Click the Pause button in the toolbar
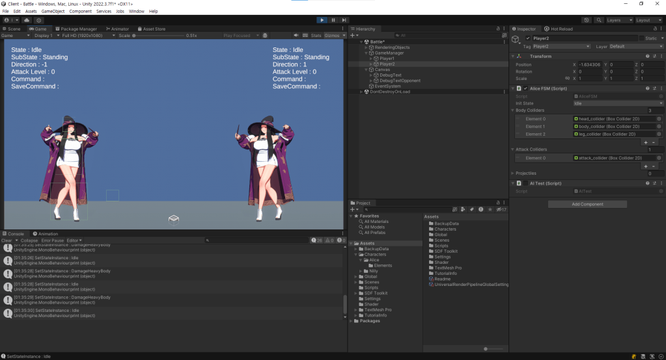666x360 pixels. click(x=333, y=20)
